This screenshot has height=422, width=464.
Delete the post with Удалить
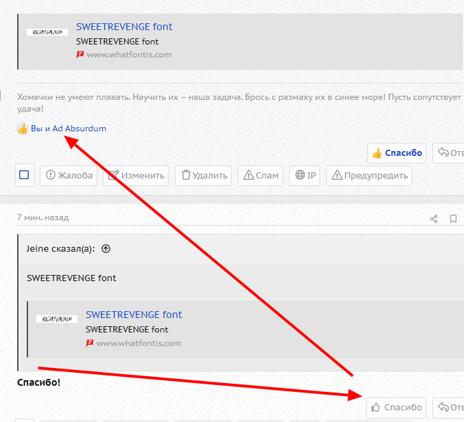203,176
